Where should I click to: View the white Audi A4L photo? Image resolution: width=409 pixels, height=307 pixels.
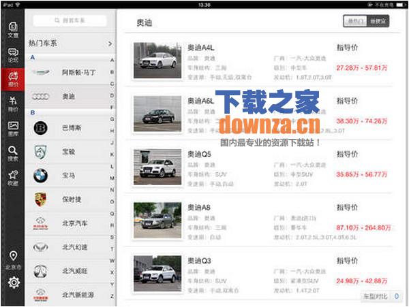pyautogui.click(x=157, y=61)
